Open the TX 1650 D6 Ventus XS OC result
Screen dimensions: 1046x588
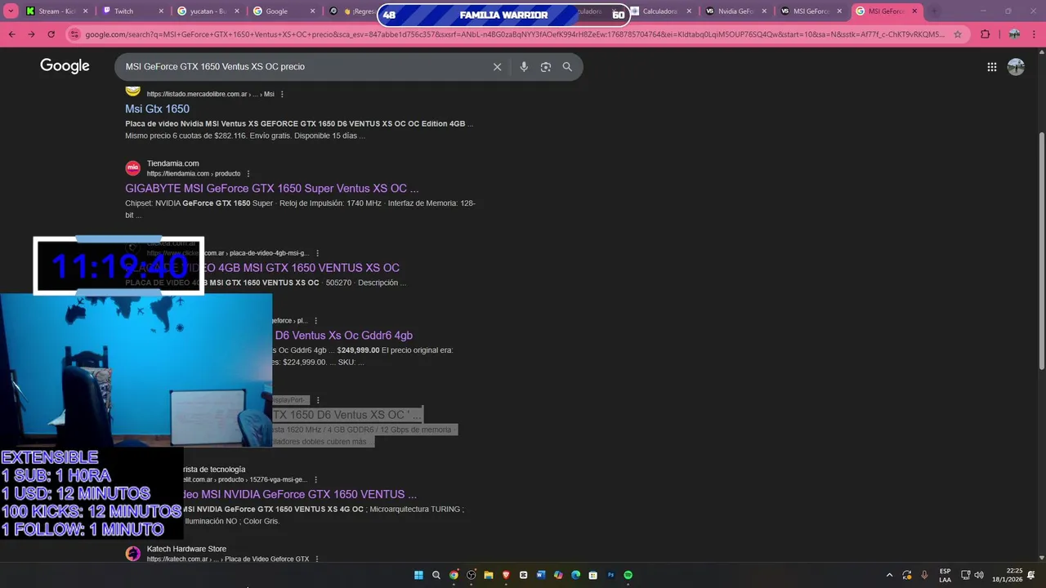tap(346, 415)
